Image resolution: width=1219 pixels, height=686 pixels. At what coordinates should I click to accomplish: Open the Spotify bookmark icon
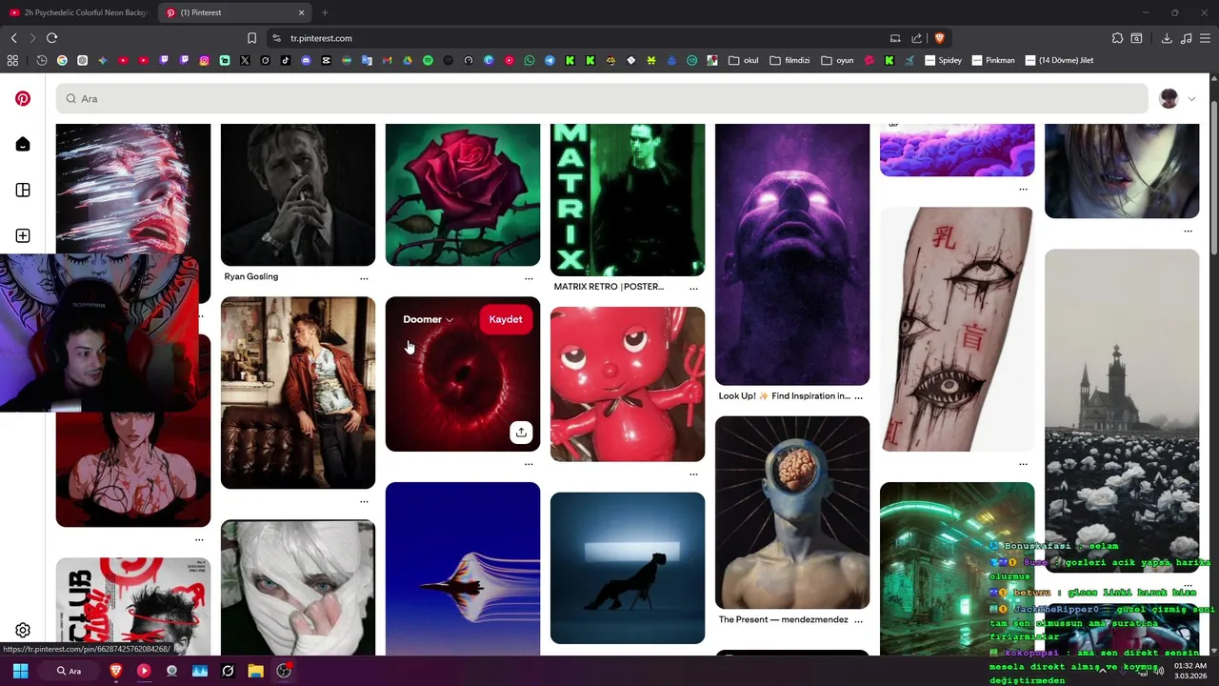click(428, 60)
